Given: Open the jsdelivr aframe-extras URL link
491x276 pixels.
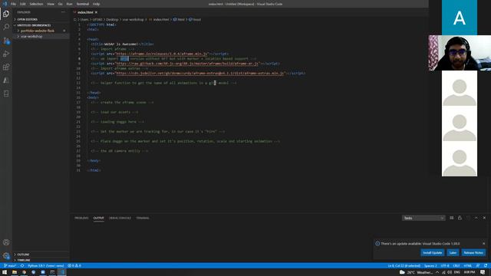Looking at the screenshot, I should coord(199,74).
